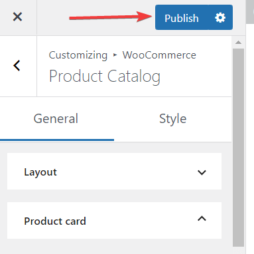Click the 'WooCommerce' breadcrumb text
The height and width of the screenshot is (254, 254).
[x=159, y=55]
